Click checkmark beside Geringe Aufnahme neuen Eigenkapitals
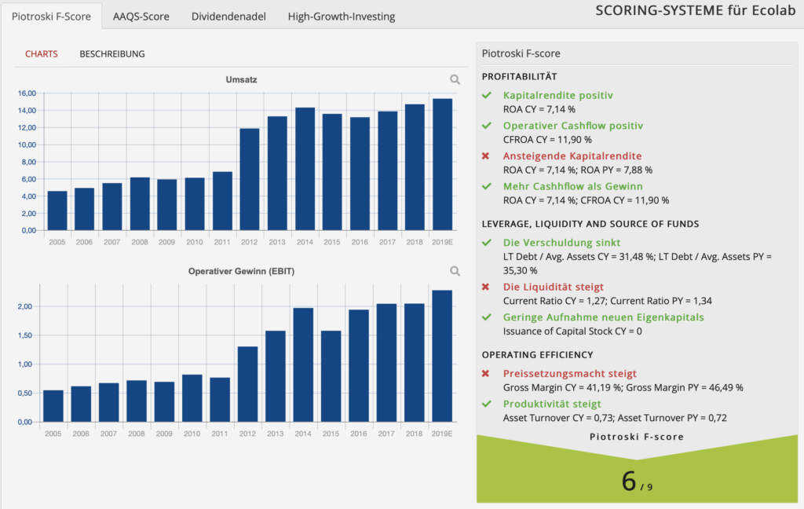Viewport: 804px width, 509px height. 487,317
